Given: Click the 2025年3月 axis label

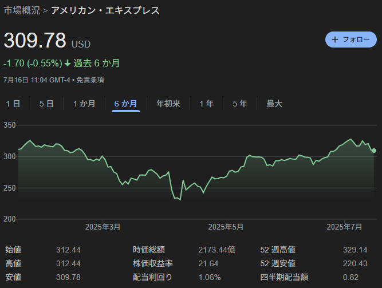Looking at the screenshot, I should pos(103,227).
